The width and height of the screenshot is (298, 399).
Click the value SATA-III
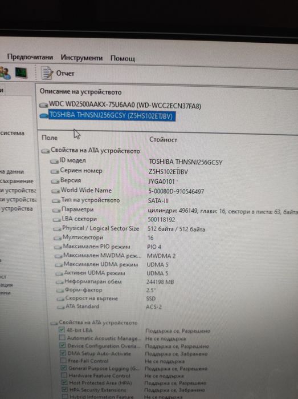158,201
